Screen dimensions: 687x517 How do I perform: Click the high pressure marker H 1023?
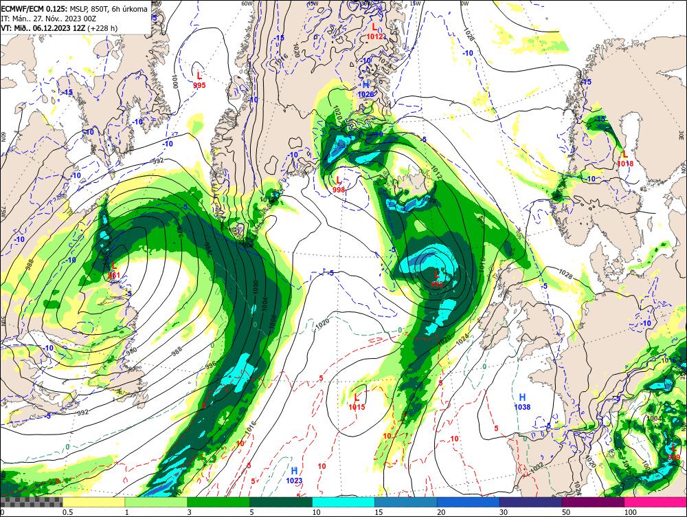pyautogui.click(x=295, y=475)
